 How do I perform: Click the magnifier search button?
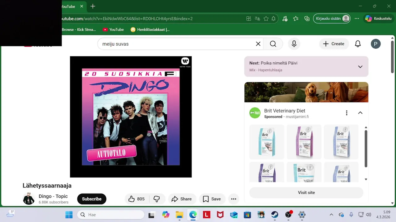[x=273, y=44]
